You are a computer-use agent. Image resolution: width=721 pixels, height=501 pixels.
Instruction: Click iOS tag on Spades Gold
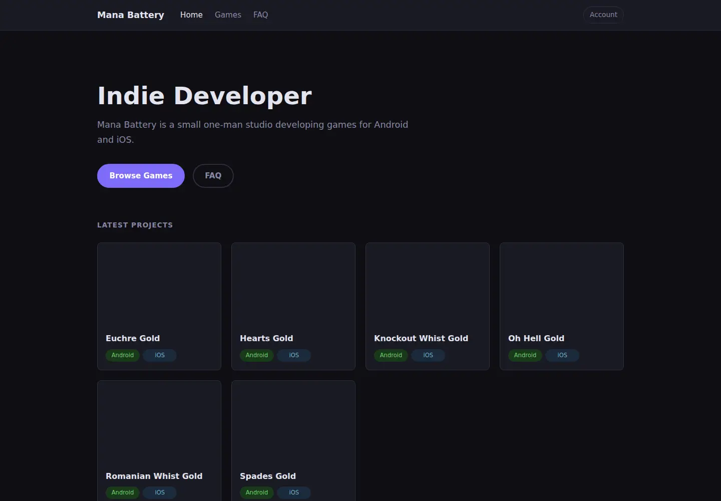click(x=294, y=492)
